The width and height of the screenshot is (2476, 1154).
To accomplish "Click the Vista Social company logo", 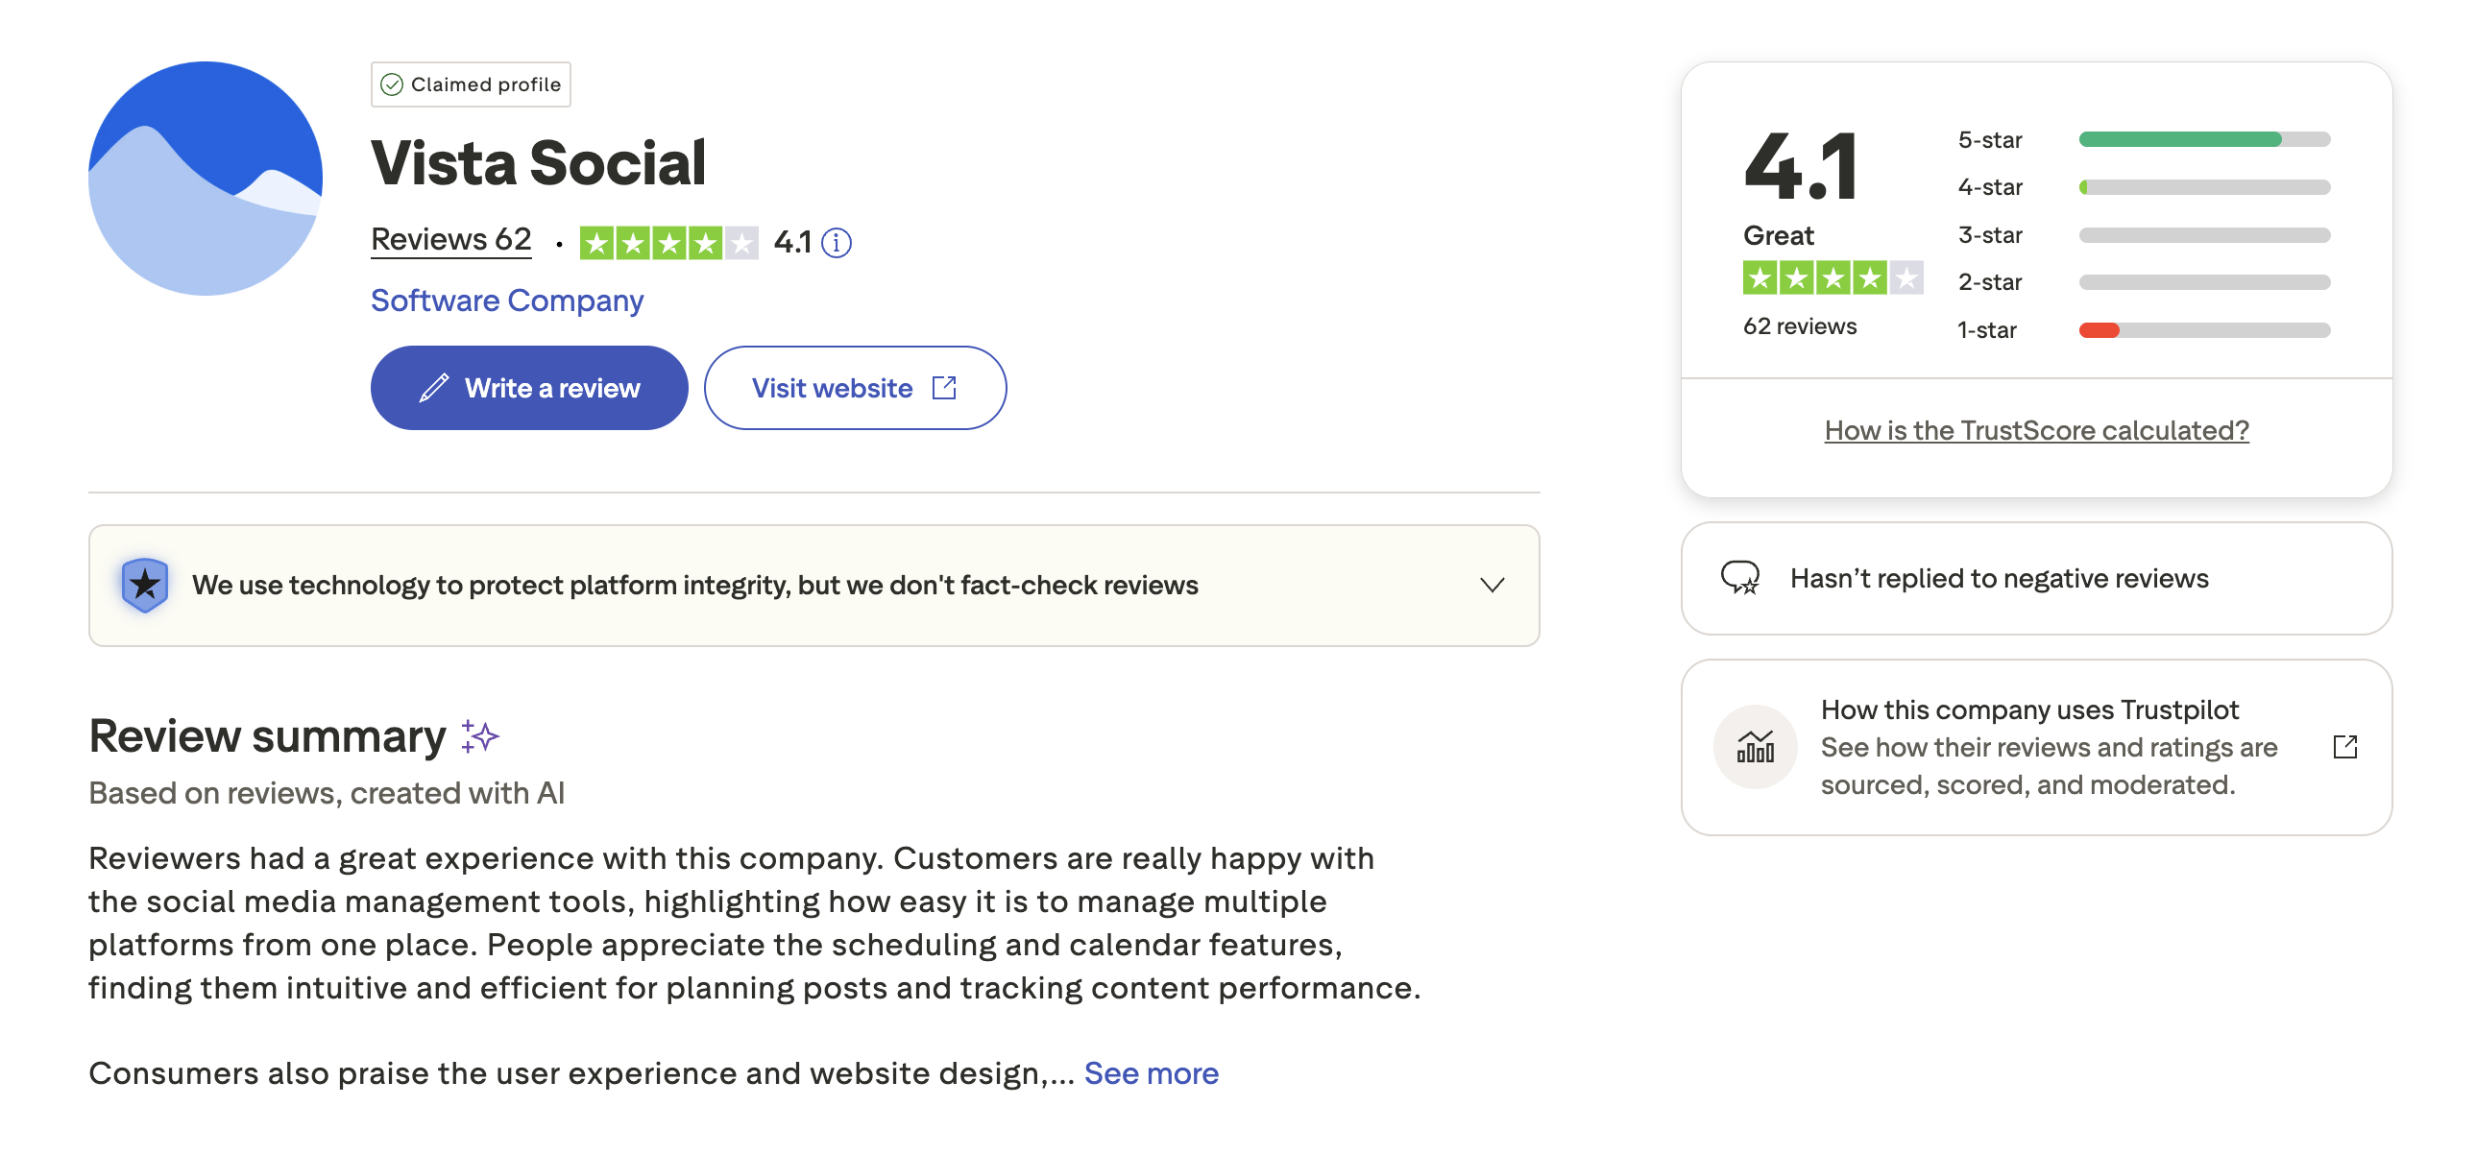I will [205, 179].
